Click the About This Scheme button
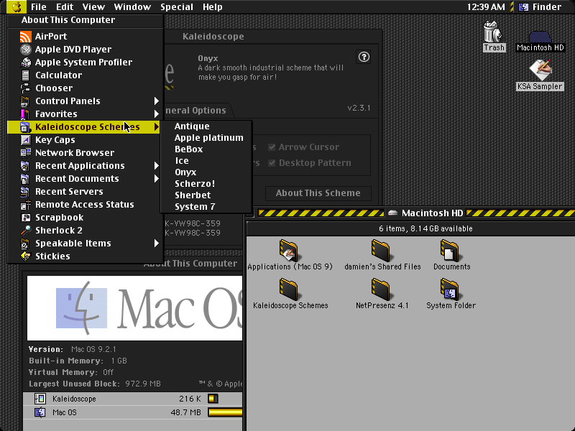Image resolution: width=575 pixels, height=431 pixels. 318,193
